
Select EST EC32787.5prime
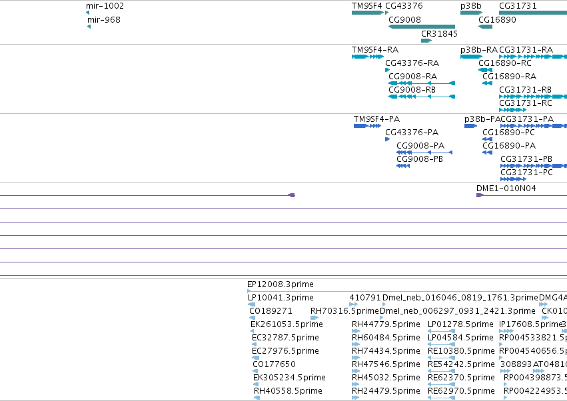pyautogui.click(x=255, y=344)
